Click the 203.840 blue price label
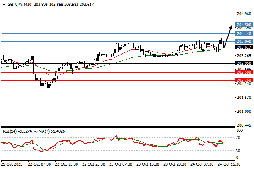 click(244, 41)
